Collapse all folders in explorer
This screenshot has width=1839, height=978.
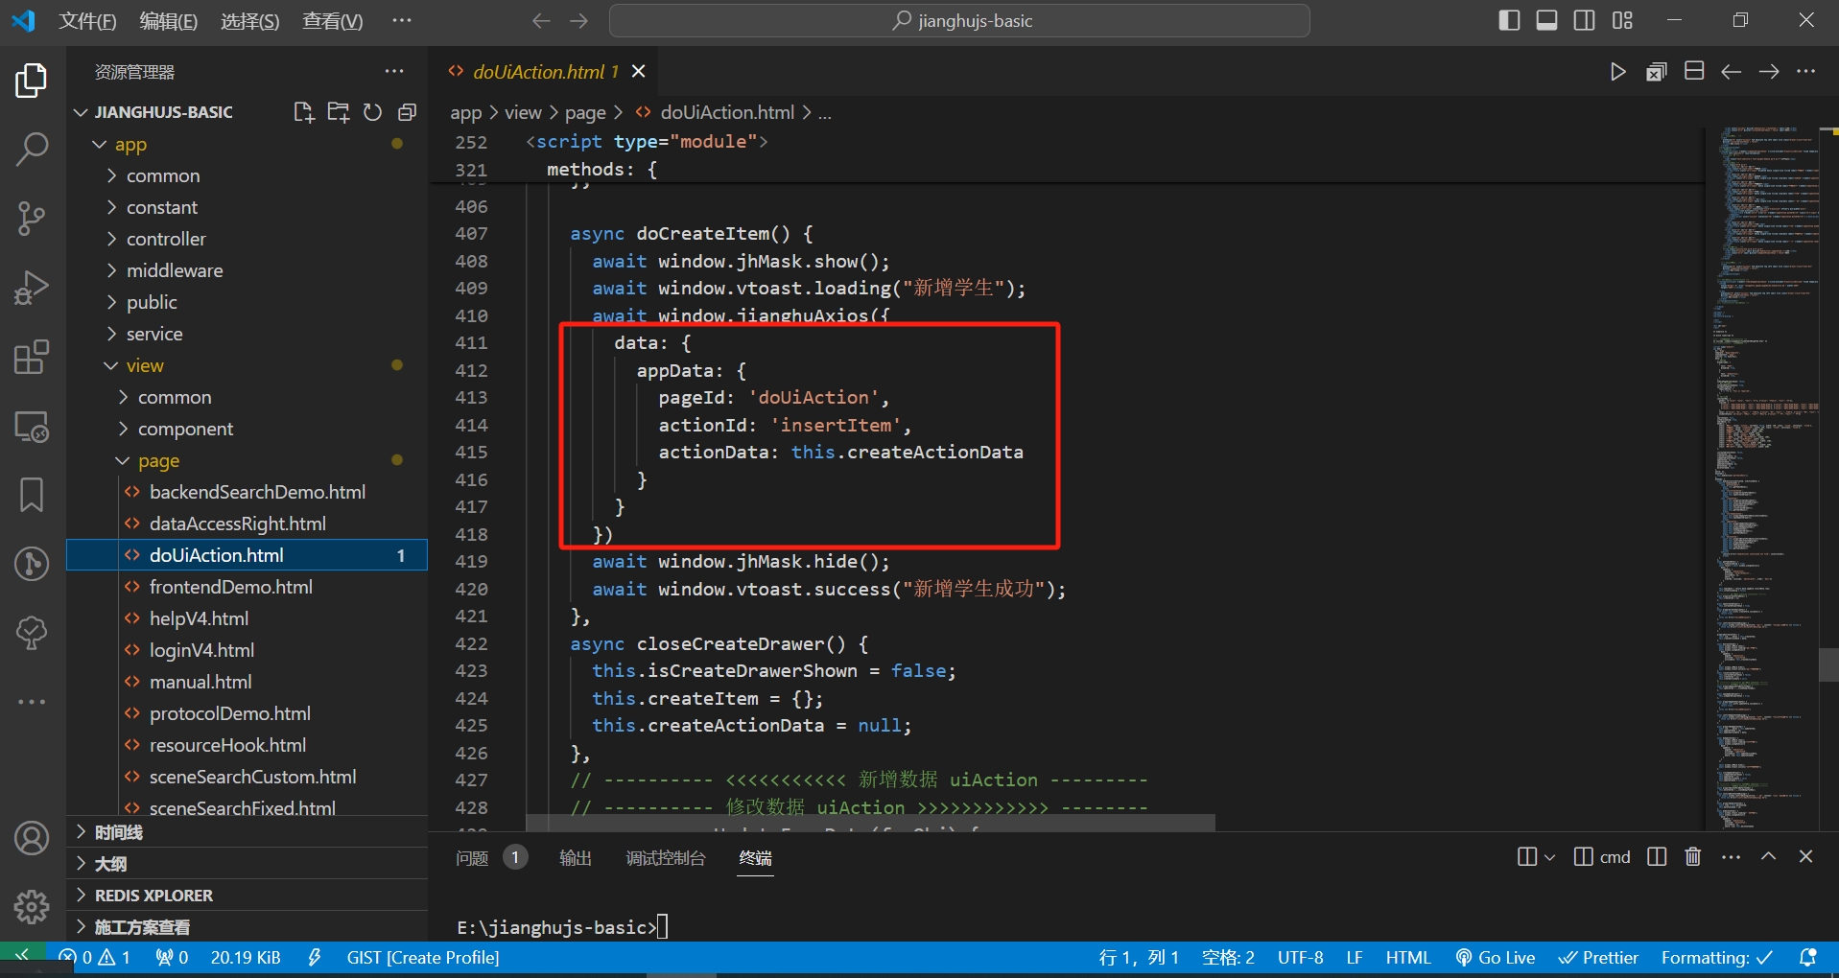click(407, 112)
